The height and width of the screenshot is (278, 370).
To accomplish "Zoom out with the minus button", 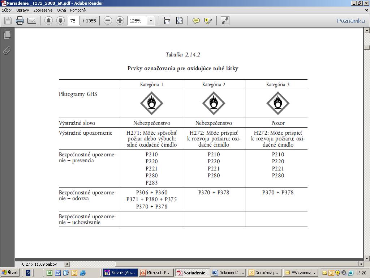I will point(108,21).
